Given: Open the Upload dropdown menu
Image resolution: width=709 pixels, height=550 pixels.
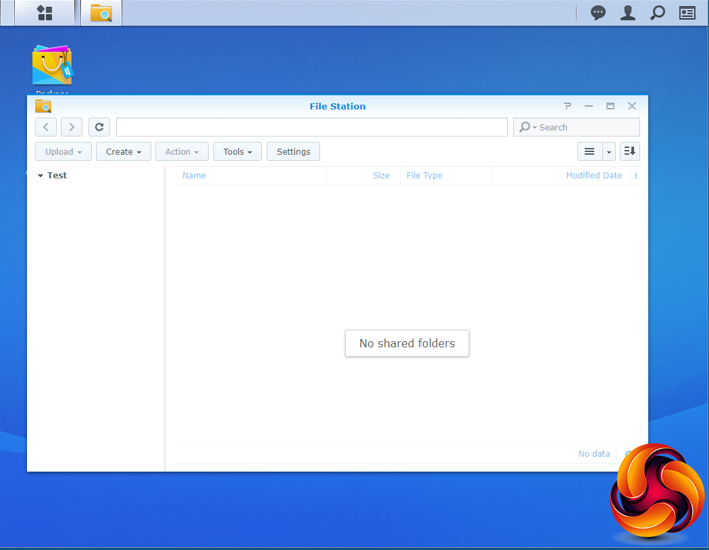Looking at the screenshot, I should pos(63,151).
